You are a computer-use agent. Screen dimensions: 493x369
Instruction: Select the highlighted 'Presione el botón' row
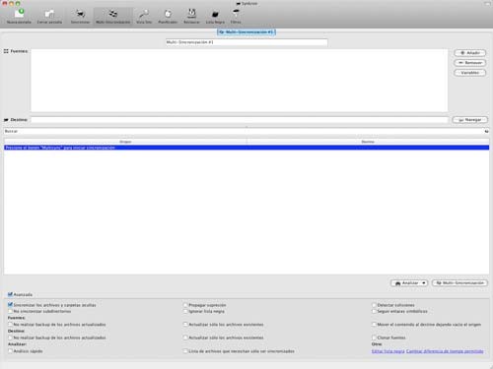pos(246,148)
